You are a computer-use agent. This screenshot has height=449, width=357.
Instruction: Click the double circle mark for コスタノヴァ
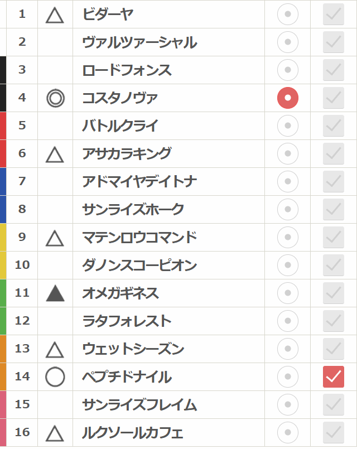55,98
